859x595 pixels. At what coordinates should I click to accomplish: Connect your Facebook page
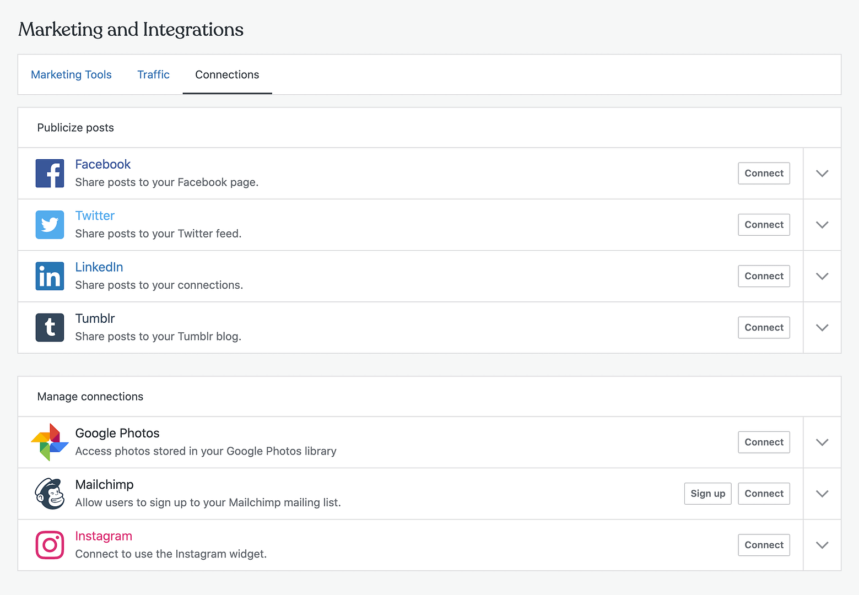click(764, 173)
